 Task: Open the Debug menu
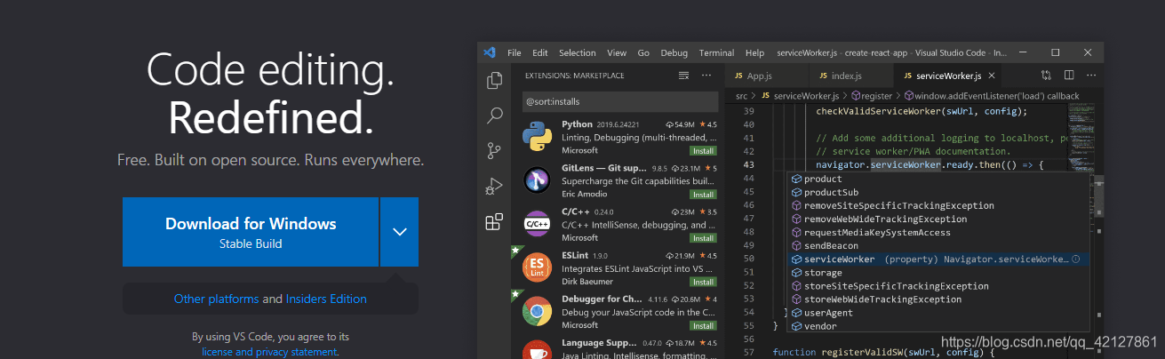pyautogui.click(x=674, y=52)
